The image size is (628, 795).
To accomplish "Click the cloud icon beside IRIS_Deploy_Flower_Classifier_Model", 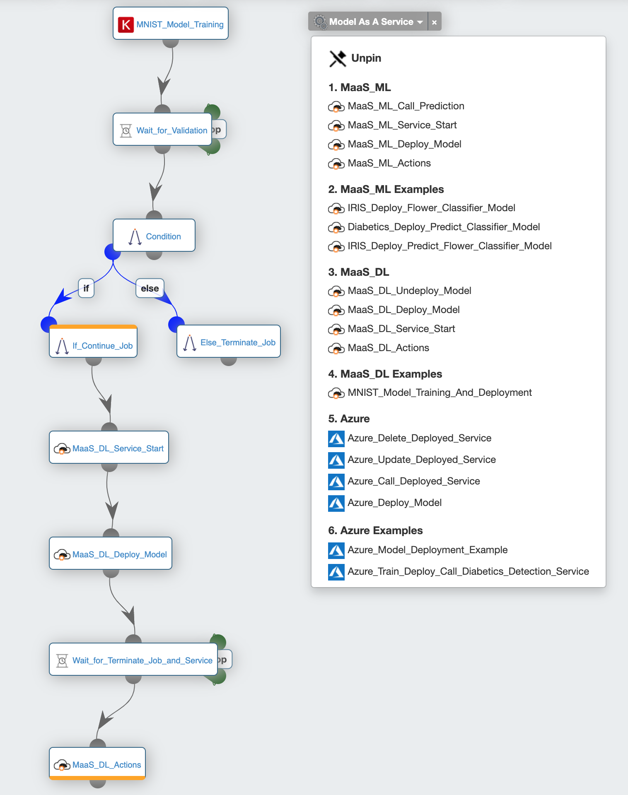I will [336, 209].
